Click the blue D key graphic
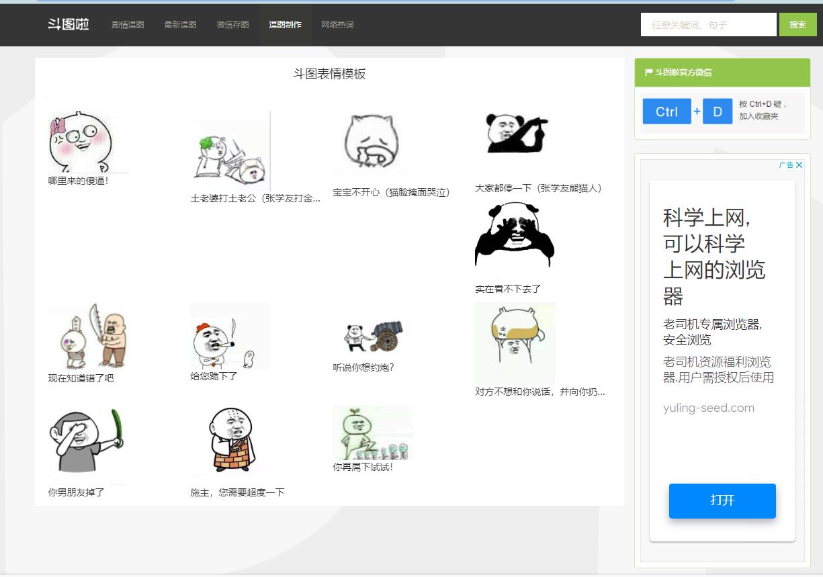The width and height of the screenshot is (823, 577). coord(718,112)
